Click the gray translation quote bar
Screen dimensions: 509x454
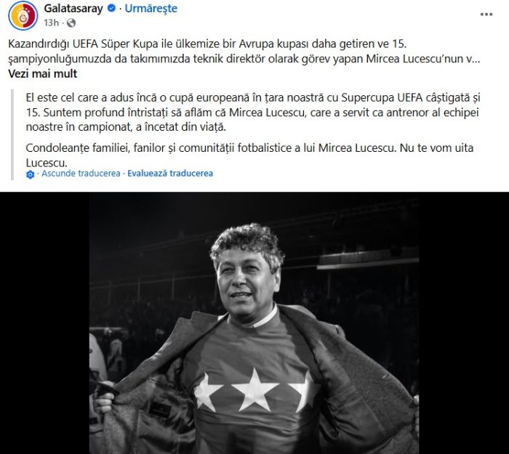click(x=12, y=134)
